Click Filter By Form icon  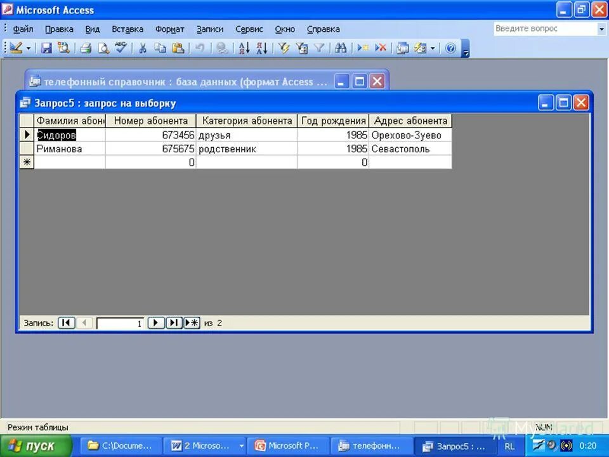(x=302, y=48)
